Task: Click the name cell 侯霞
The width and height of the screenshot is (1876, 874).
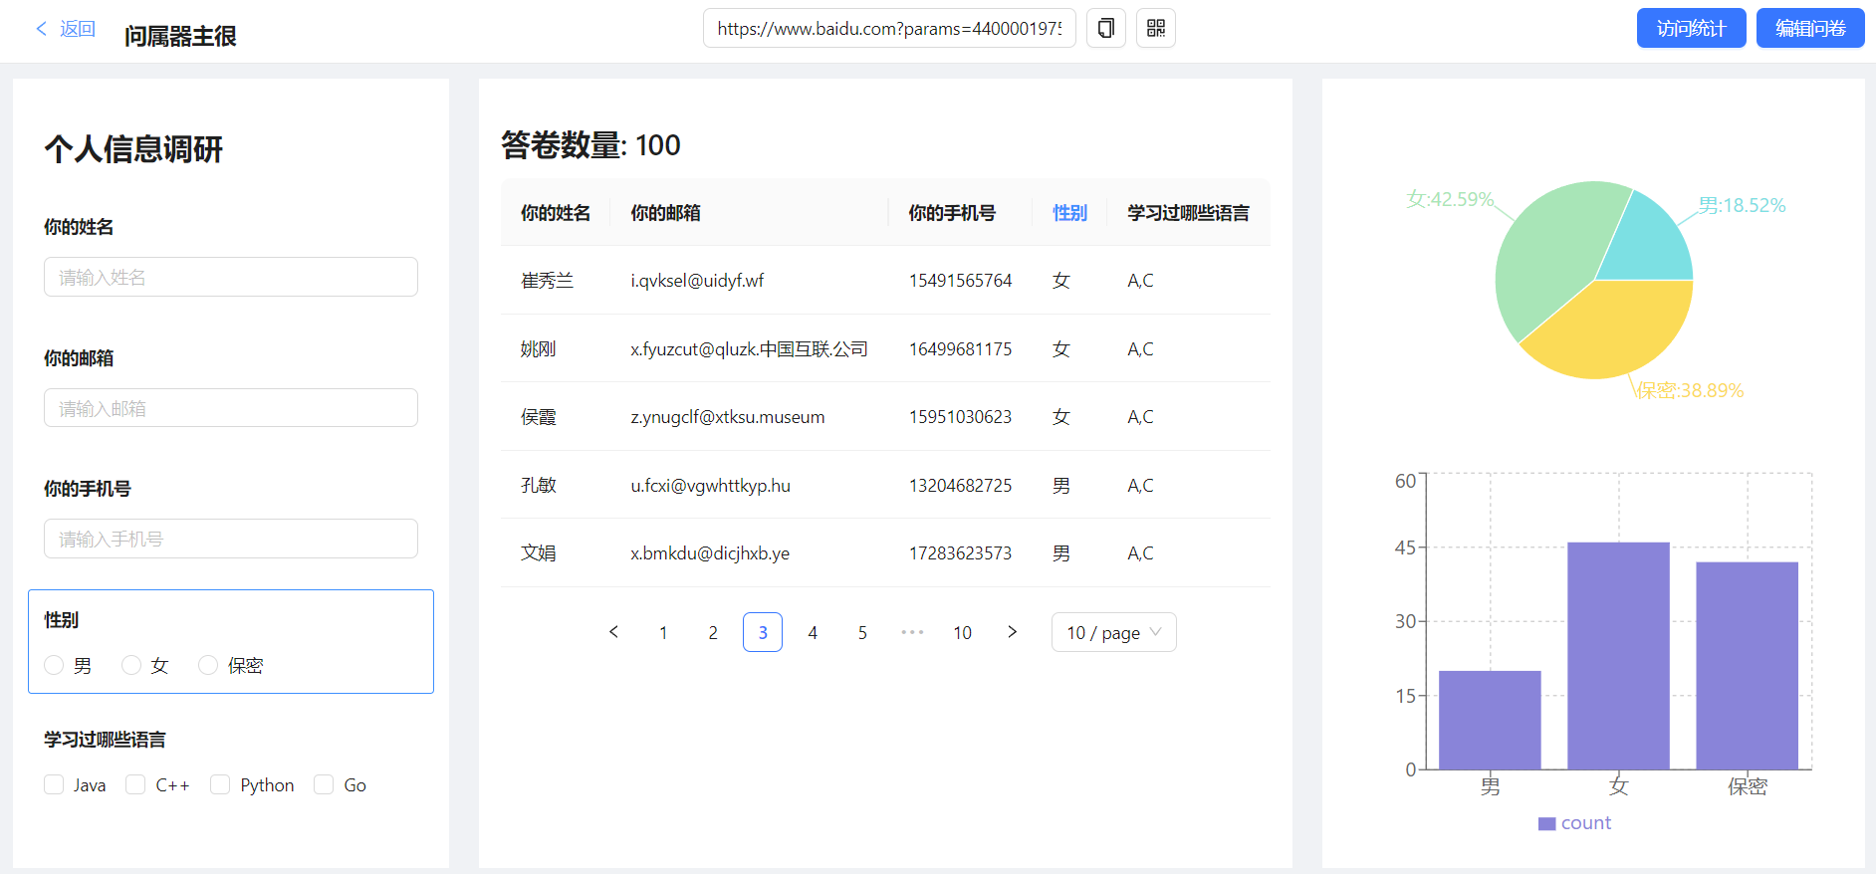Action: [x=538, y=417]
